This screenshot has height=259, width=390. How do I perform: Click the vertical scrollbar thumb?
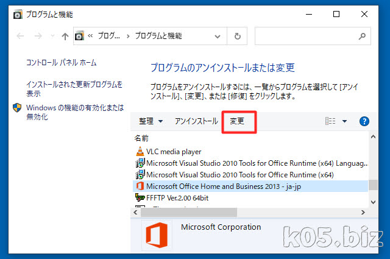373,185
